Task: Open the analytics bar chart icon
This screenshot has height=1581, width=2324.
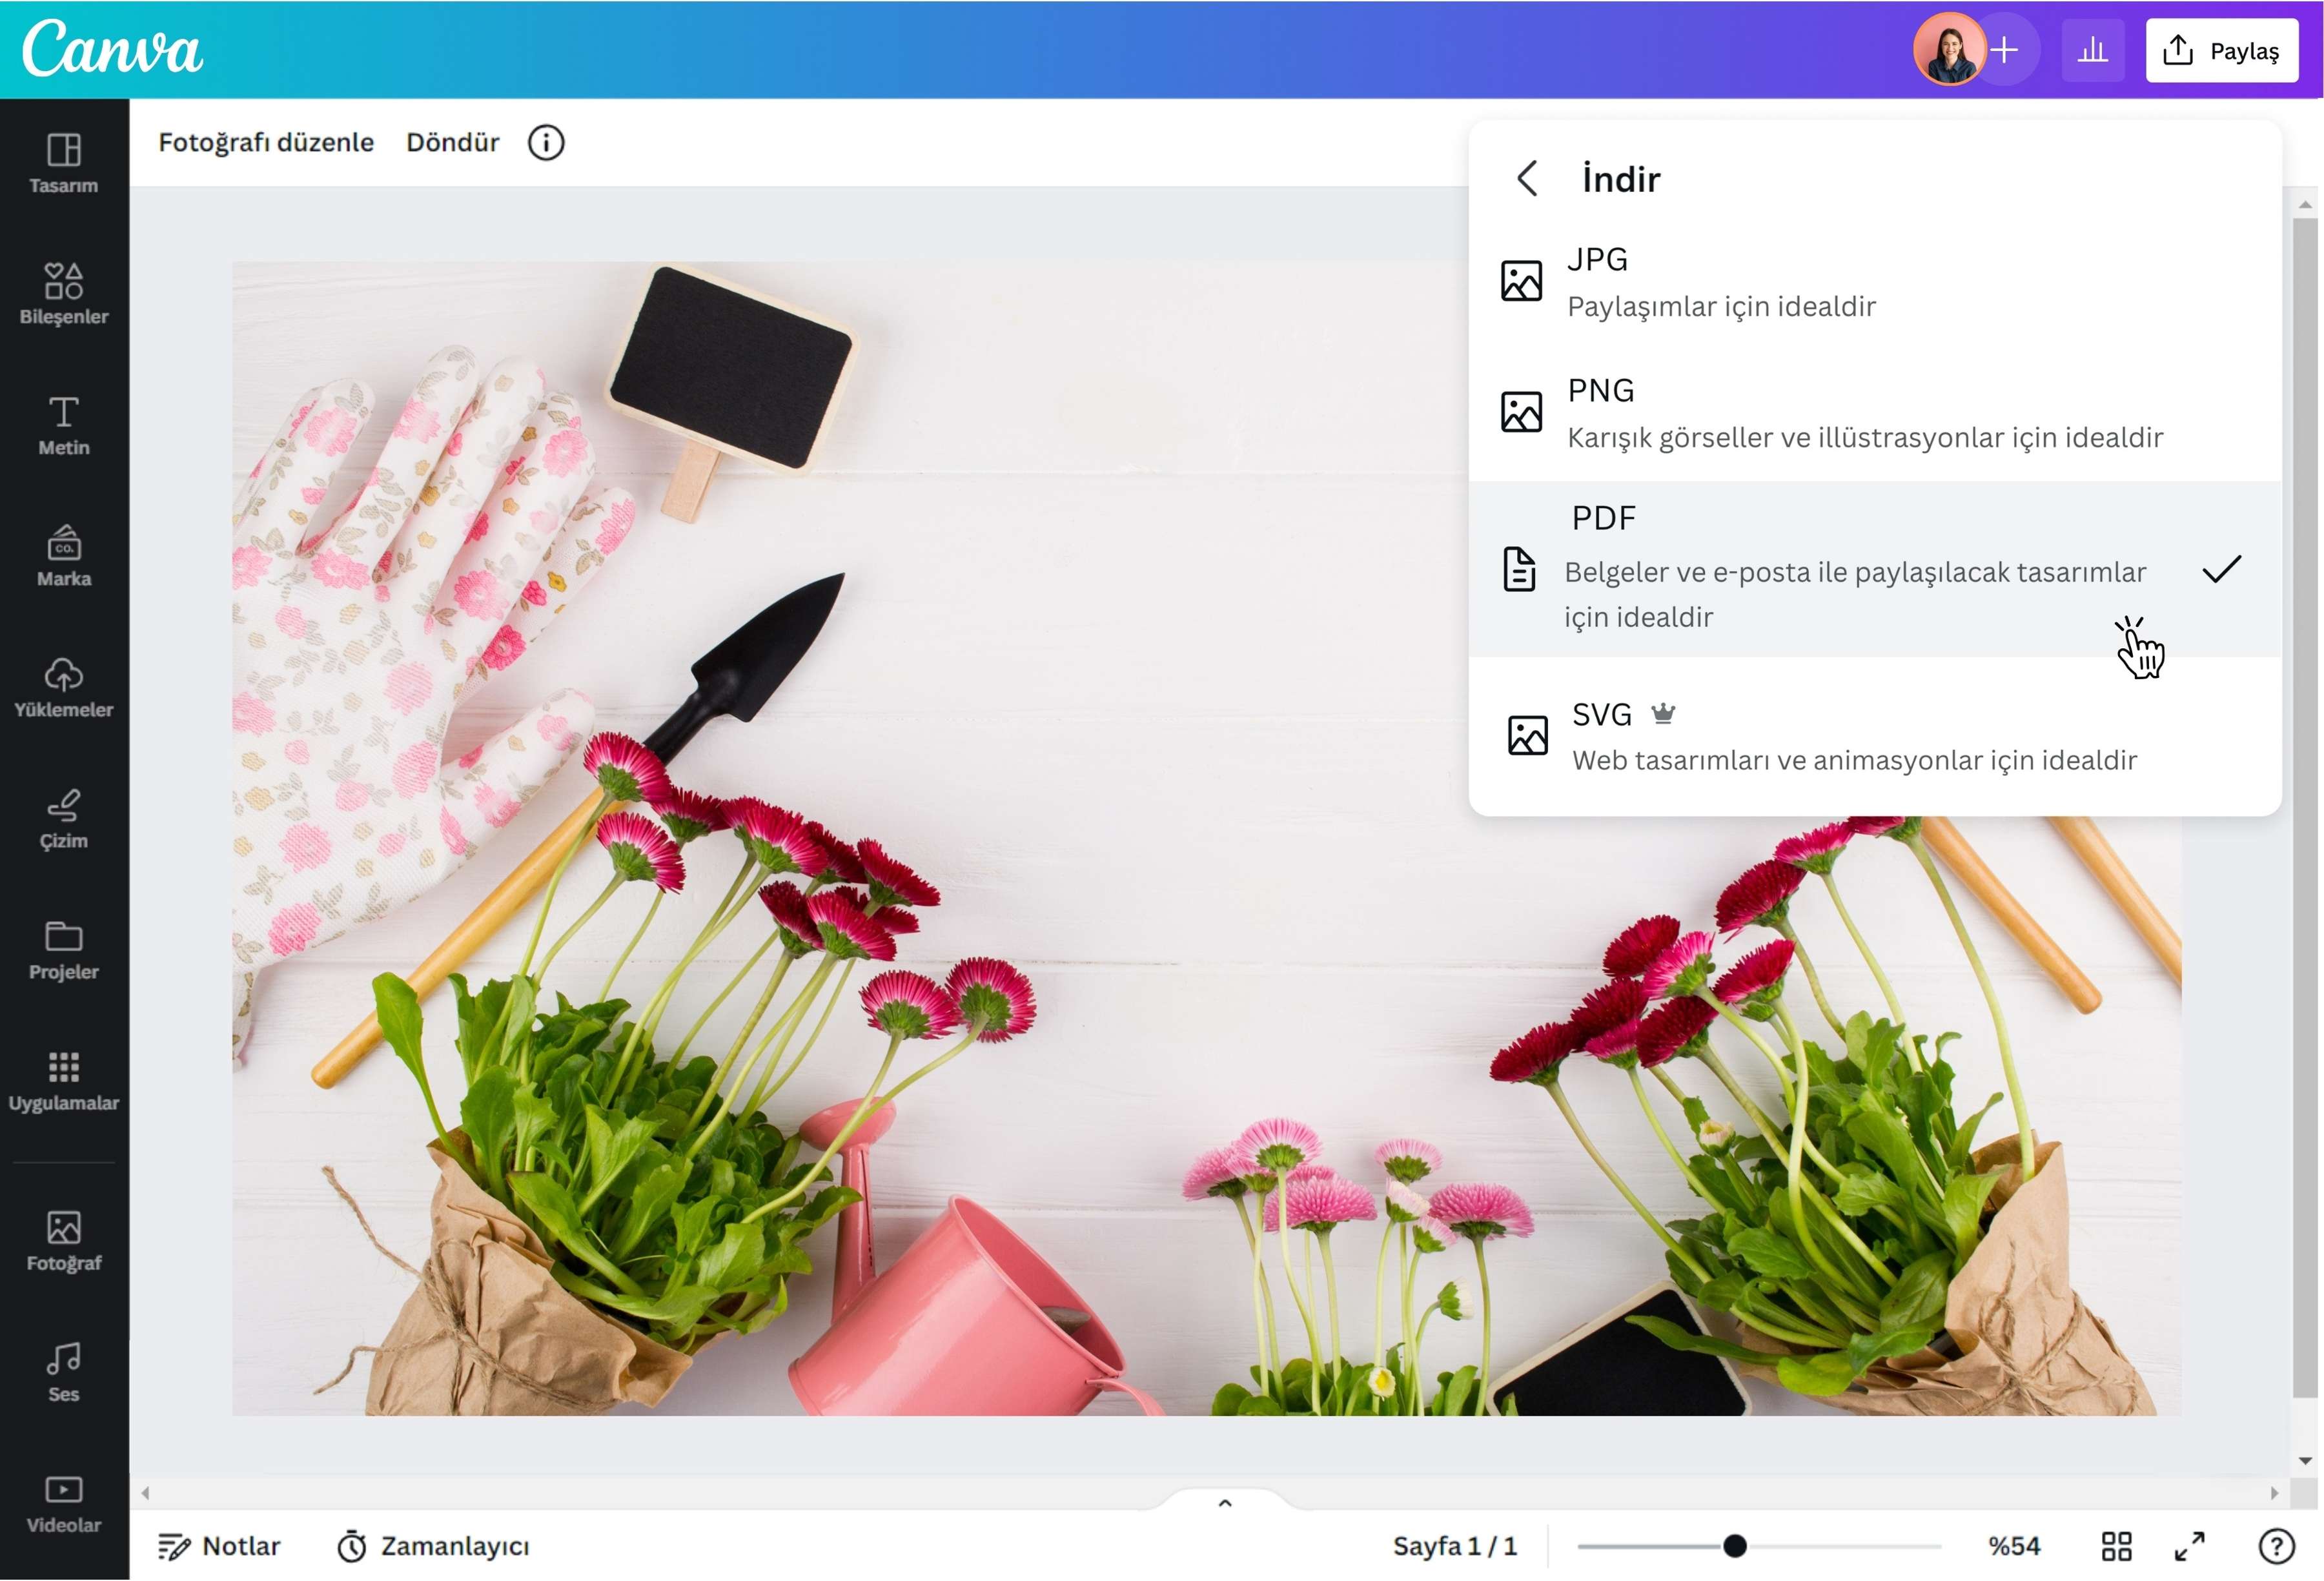Action: pyautogui.click(x=2093, y=50)
